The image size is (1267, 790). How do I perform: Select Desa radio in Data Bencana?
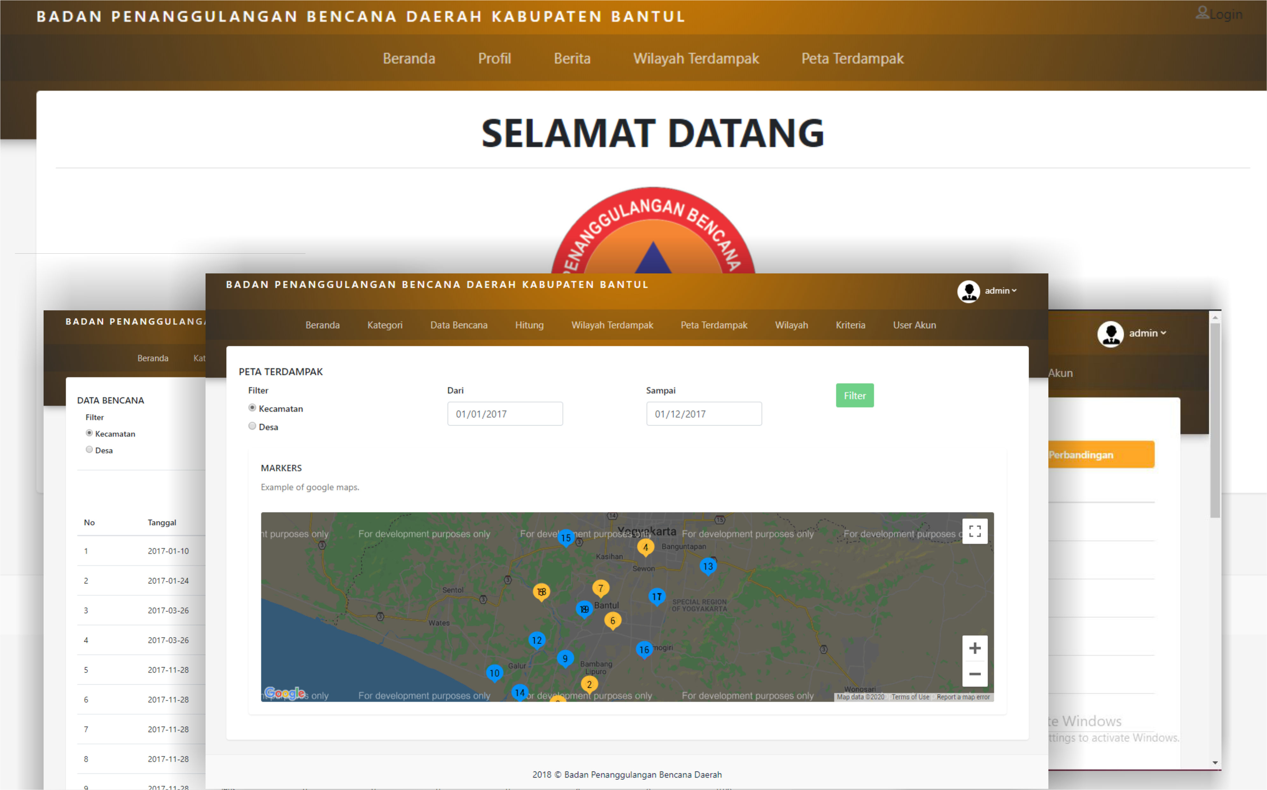coord(89,449)
